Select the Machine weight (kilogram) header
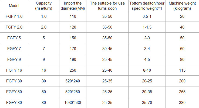The image size is (199, 108). (x=182, y=6)
